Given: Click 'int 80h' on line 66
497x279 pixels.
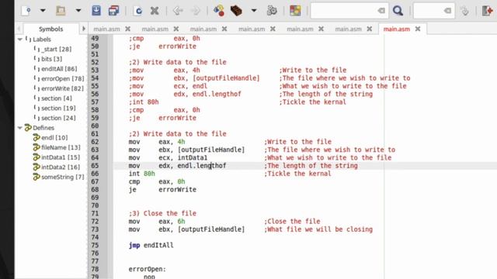Looking at the screenshot, I should click(x=141, y=174).
